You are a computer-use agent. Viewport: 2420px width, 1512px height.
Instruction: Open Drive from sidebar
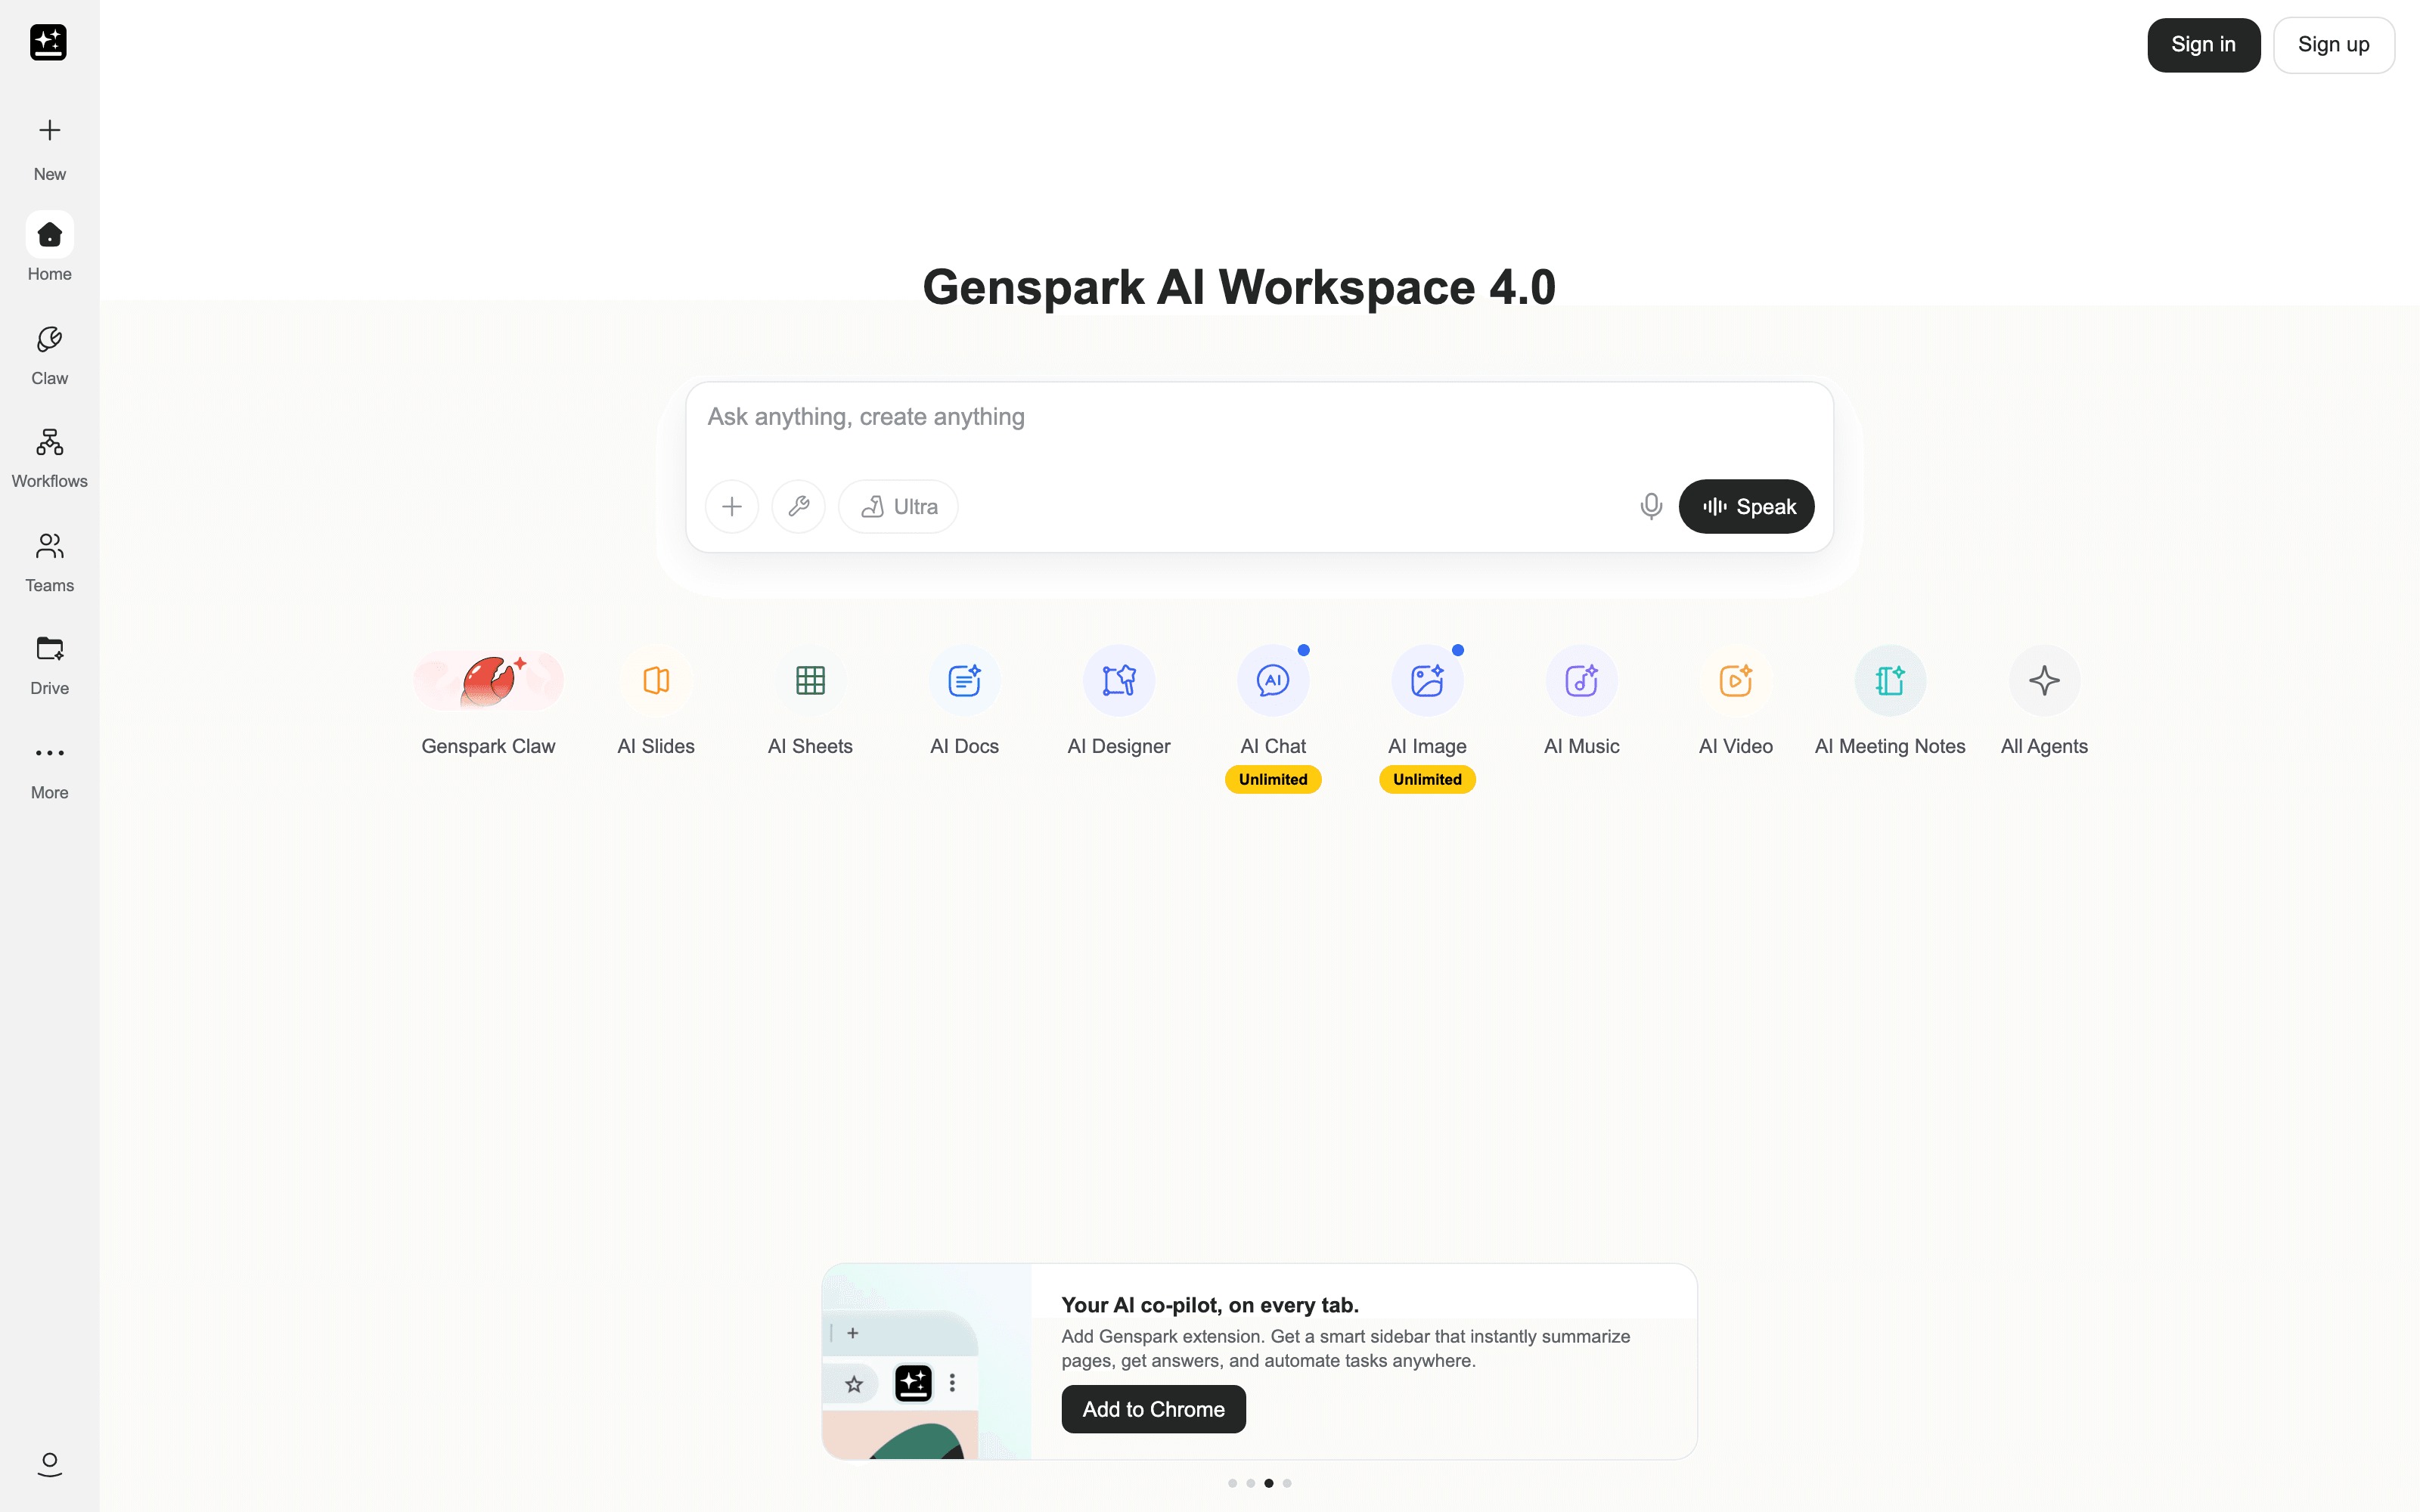[49, 665]
